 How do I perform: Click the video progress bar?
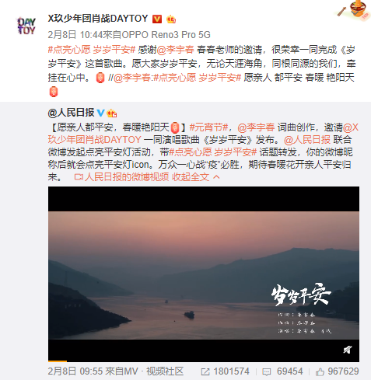(x=204, y=361)
